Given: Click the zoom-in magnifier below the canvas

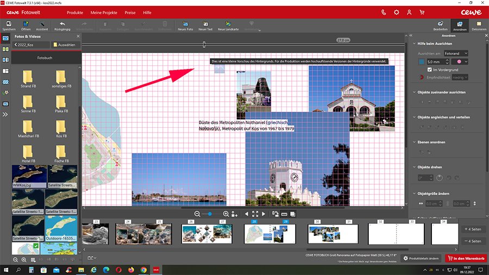Looking at the screenshot, I should (226, 214).
